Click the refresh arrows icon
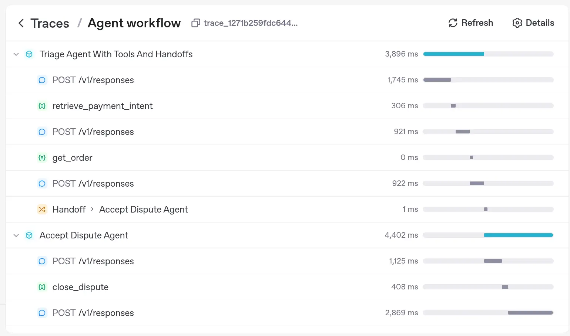570x336 pixels. click(x=452, y=23)
